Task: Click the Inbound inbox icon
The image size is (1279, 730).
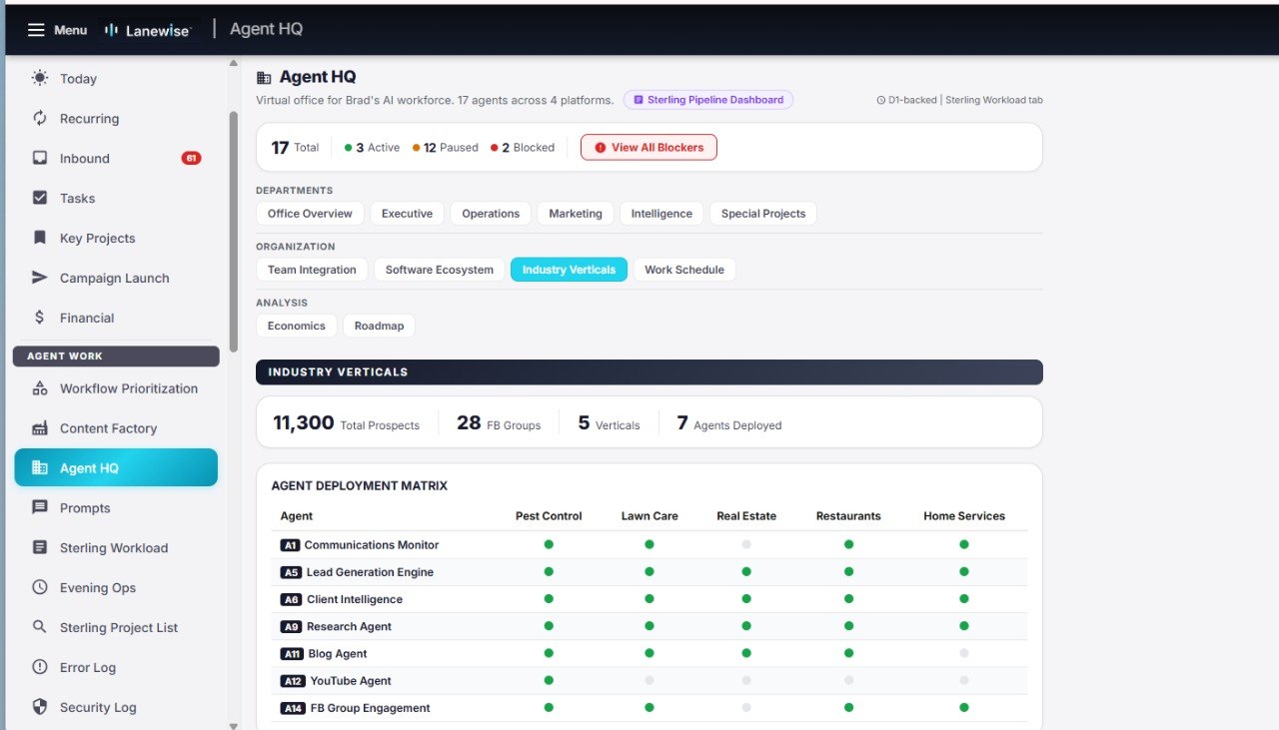Action: [x=40, y=158]
